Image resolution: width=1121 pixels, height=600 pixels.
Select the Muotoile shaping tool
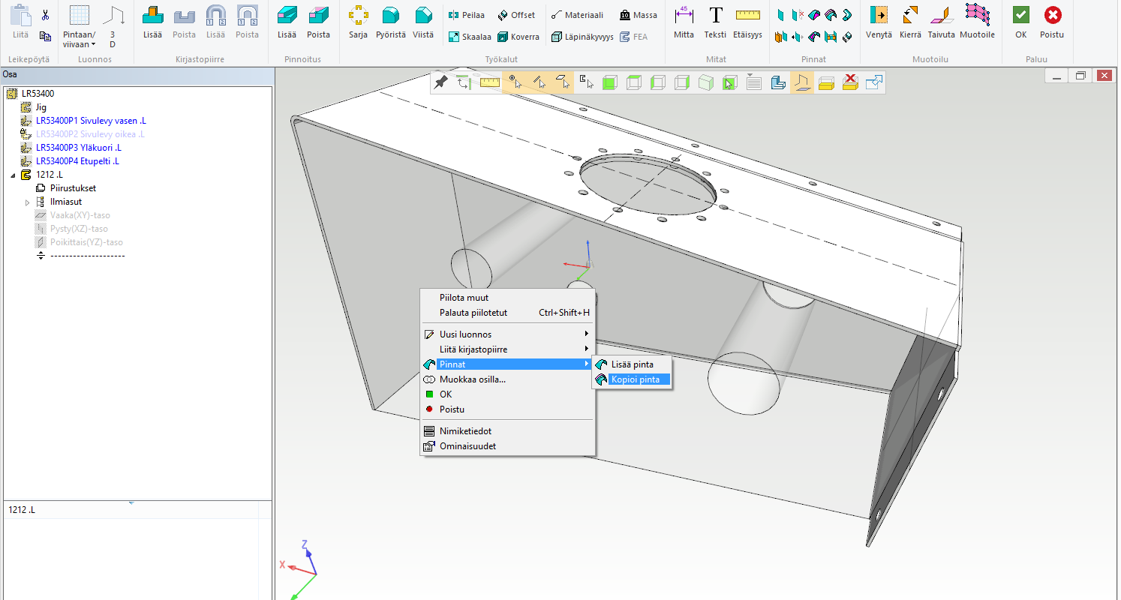tap(976, 15)
